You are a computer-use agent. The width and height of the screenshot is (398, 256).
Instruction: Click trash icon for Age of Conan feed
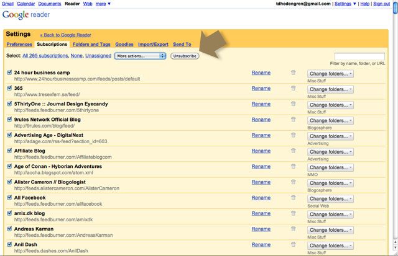pyautogui.click(x=293, y=167)
